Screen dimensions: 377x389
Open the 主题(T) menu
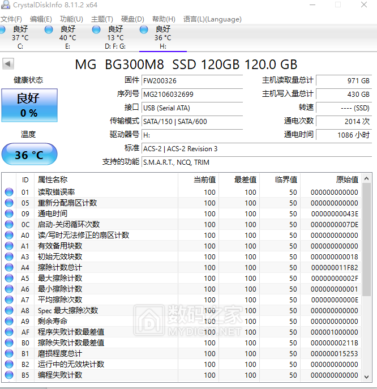point(102,19)
